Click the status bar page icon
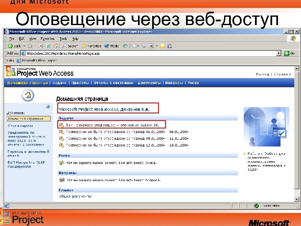The image size is (301, 226). 7,205
